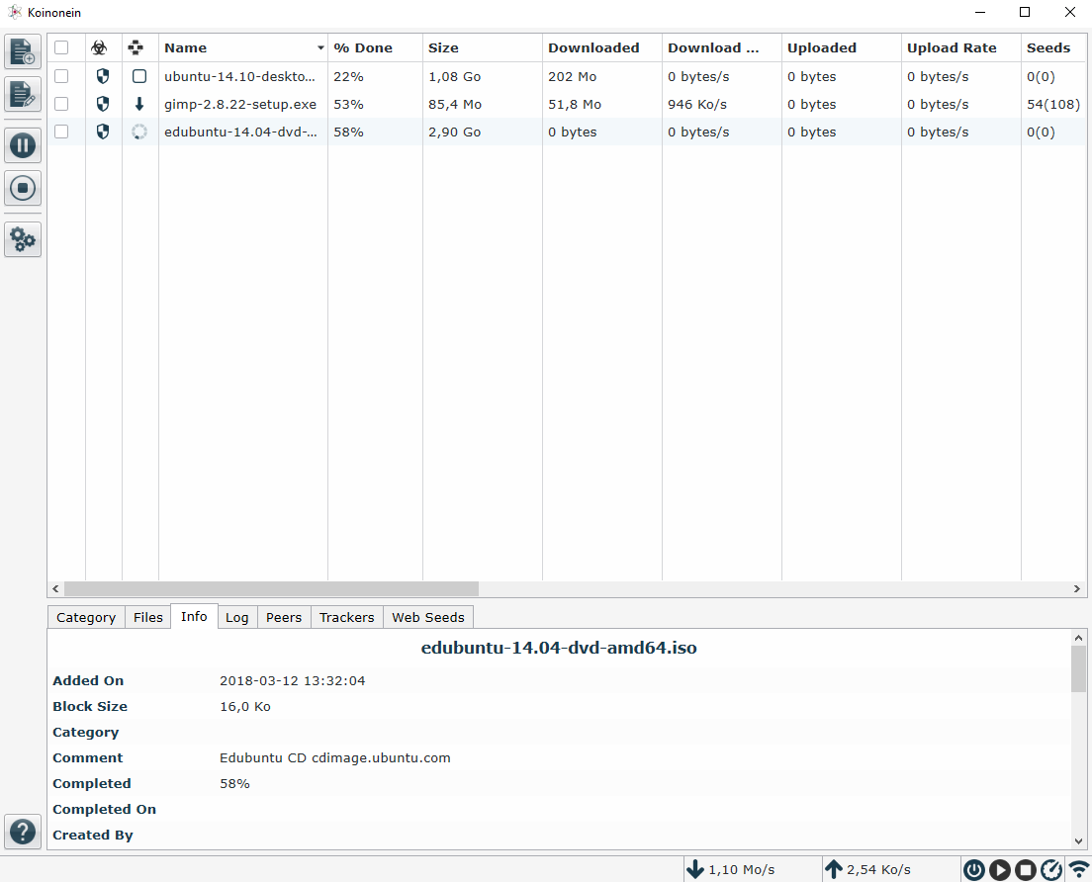Viewport: 1092px width, 882px height.
Task: Check the box for edubuntu-14.04-dvd torrent
Action: click(61, 132)
